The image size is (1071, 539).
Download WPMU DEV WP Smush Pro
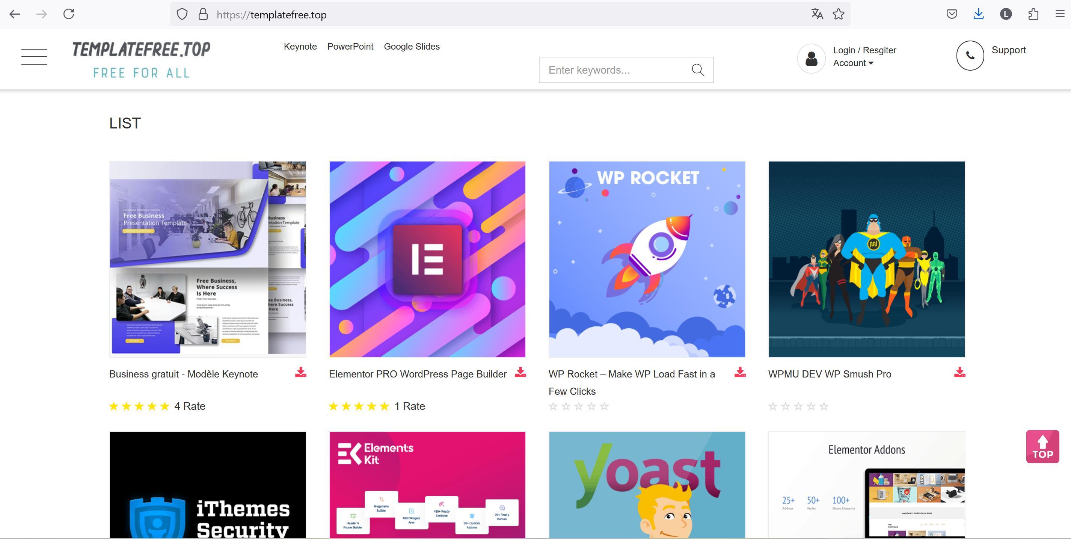pyautogui.click(x=959, y=372)
